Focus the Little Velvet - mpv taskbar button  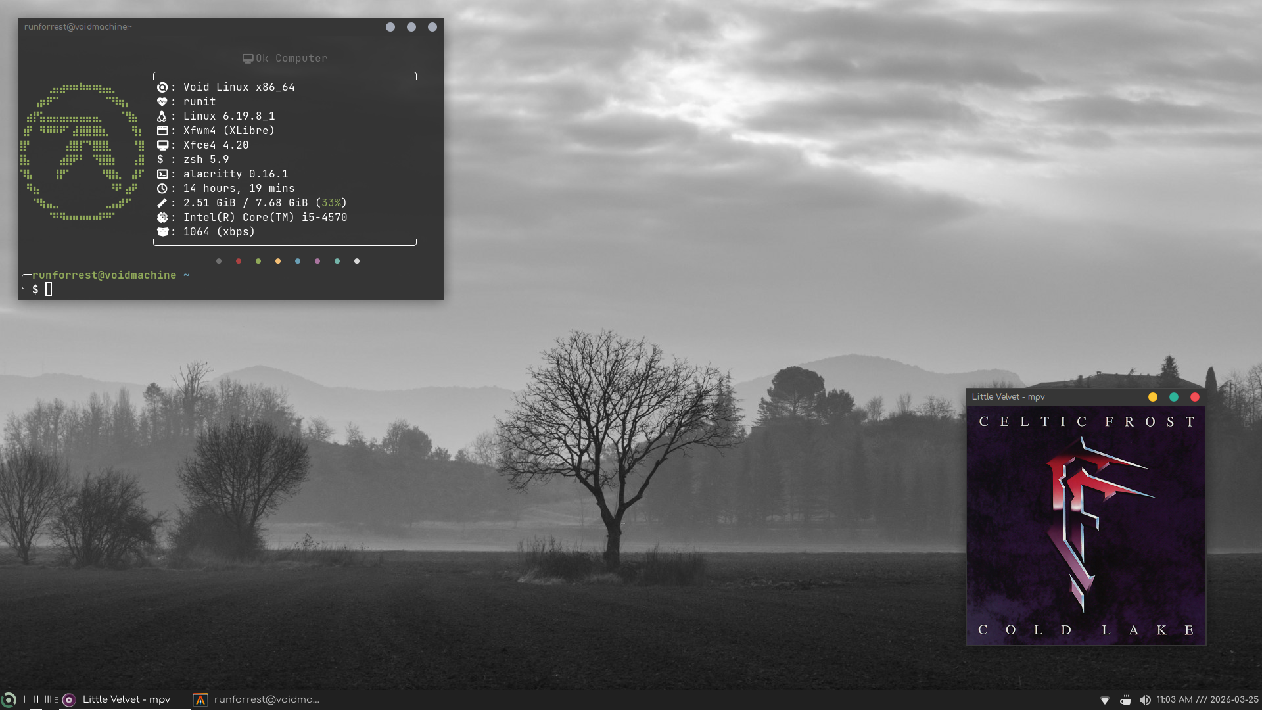click(126, 699)
